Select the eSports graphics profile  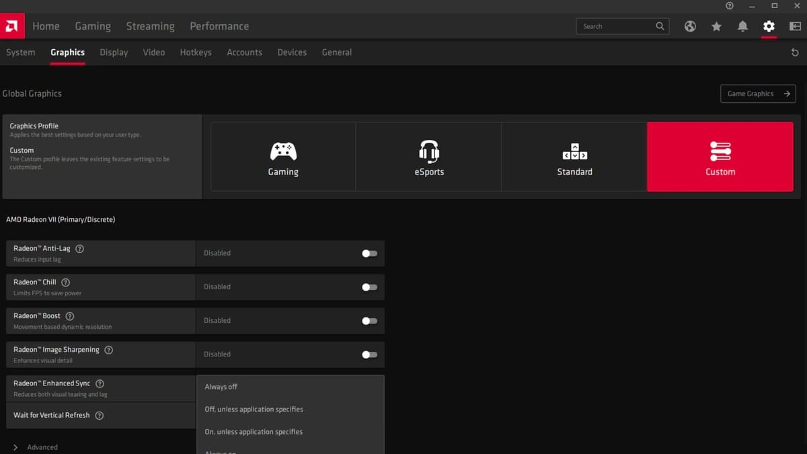[x=429, y=157]
